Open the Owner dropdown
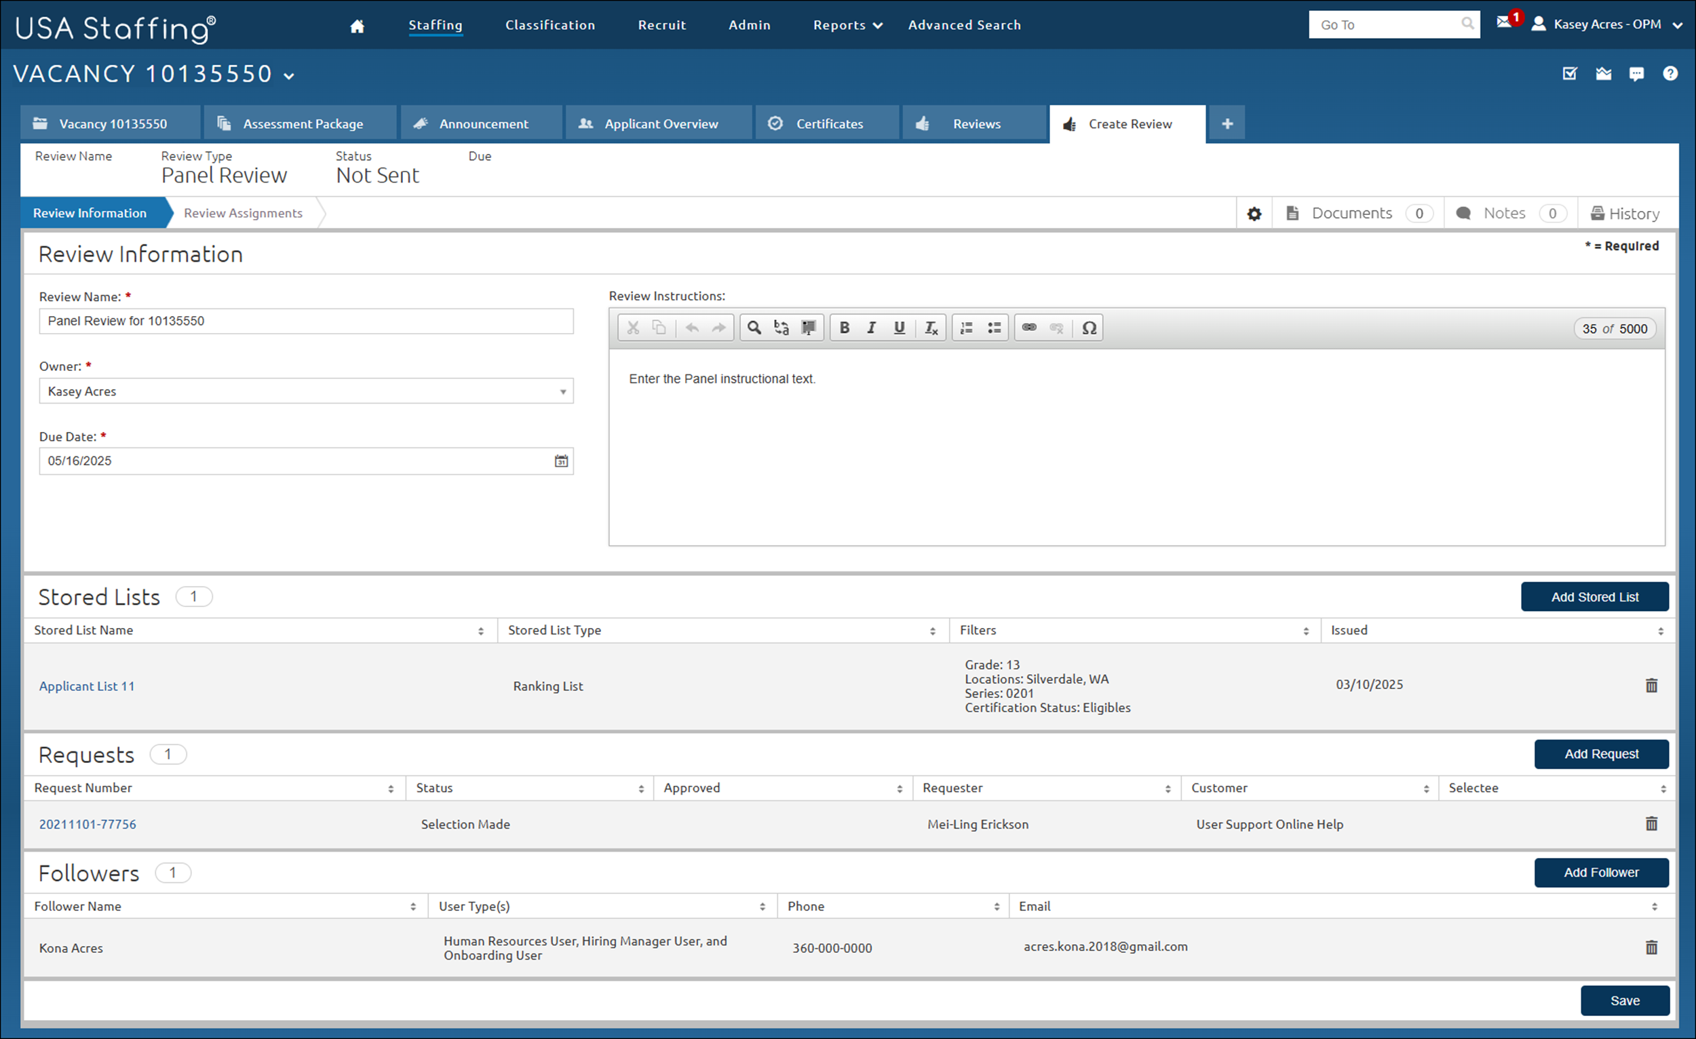 (x=305, y=391)
